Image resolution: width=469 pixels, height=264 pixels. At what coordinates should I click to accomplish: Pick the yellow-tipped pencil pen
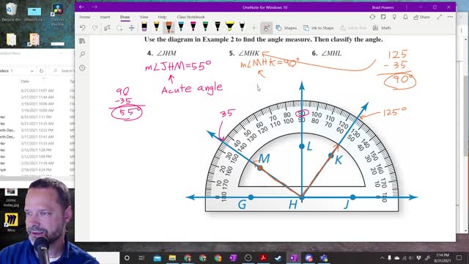pos(156,27)
